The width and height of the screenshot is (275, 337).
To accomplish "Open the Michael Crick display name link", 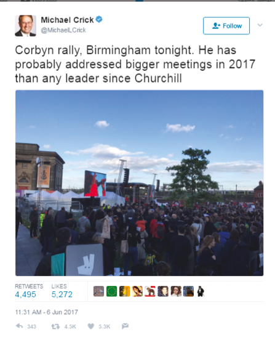I will (x=67, y=20).
